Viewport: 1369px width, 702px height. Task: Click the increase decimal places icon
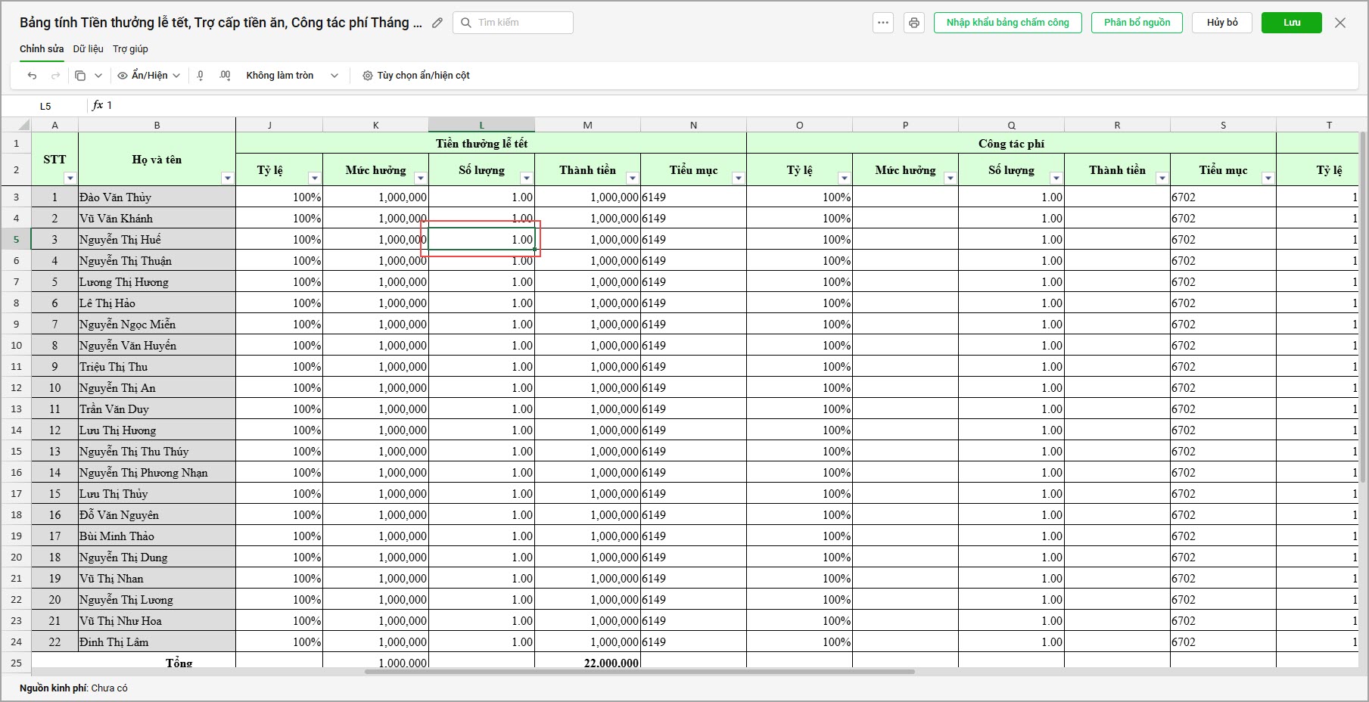[225, 76]
